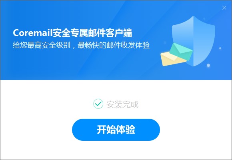Click the 最畅快的邮件收发体验 phrase

pyautogui.click(x=114, y=45)
